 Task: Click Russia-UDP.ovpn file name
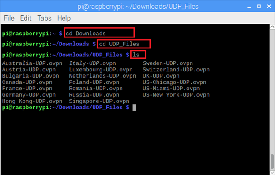tap(94, 95)
